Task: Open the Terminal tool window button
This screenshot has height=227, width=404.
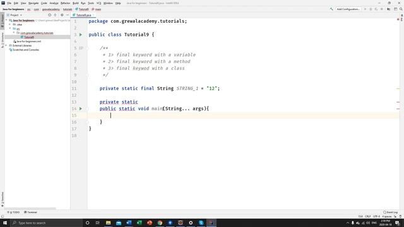Action: click(x=30, y=212)
